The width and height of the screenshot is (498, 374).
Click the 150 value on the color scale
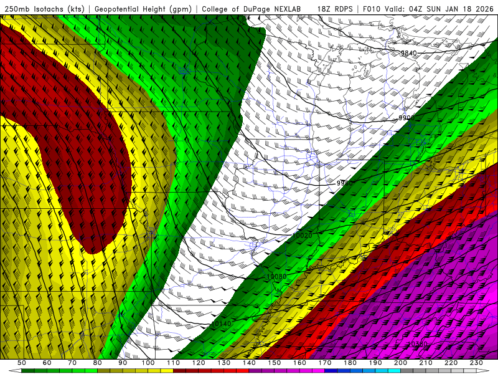pos(275,363)
